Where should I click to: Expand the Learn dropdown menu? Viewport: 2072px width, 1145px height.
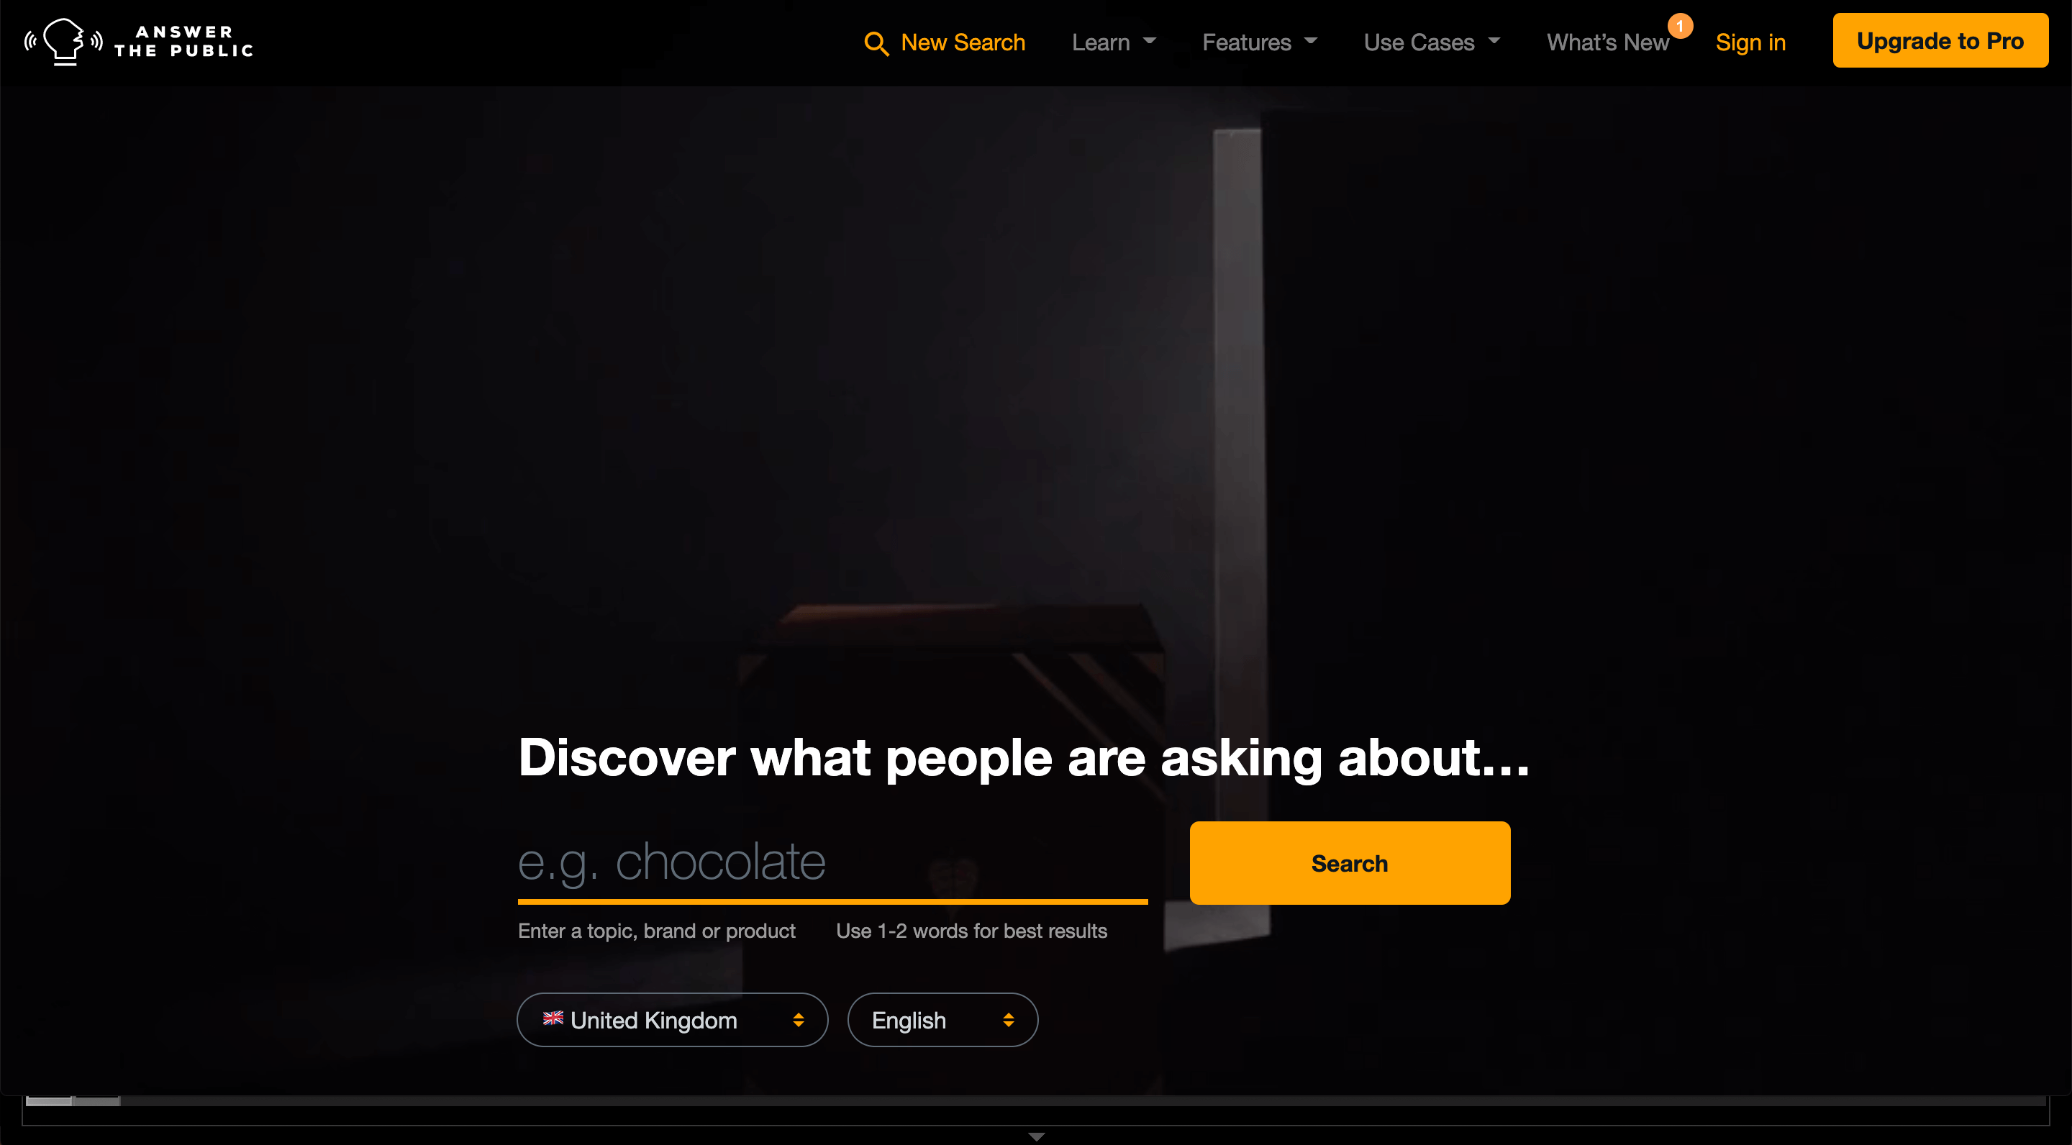coord(1113,42)
